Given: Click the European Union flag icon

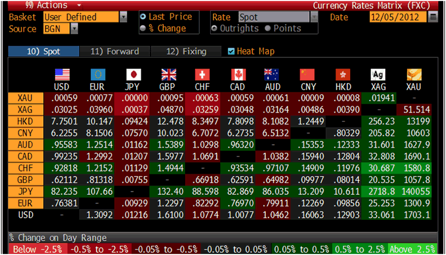Looking at the screenshot, I should coord(97,75).
